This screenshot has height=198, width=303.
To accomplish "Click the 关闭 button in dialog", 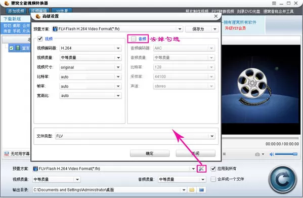I will tap(196, 153).
